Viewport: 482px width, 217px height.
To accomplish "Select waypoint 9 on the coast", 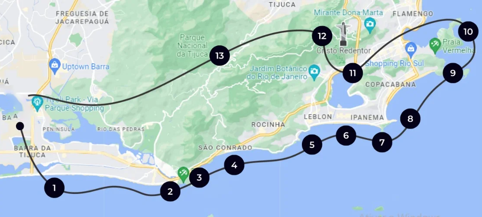I will (453, 73).
